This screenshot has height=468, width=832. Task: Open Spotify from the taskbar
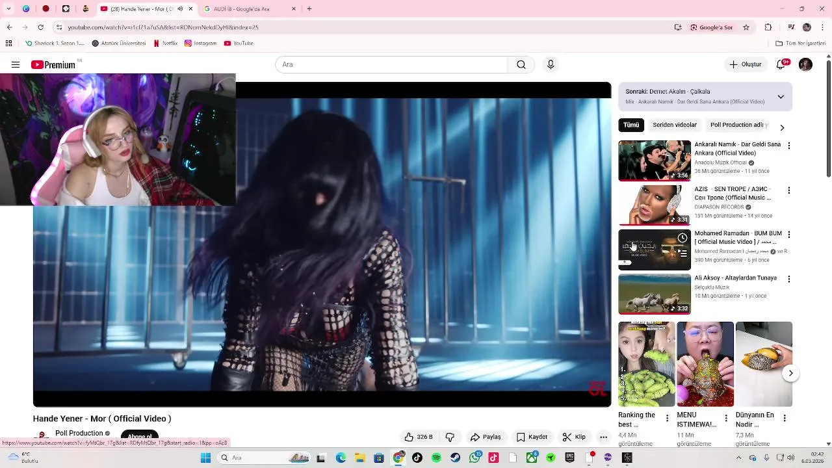436,458
